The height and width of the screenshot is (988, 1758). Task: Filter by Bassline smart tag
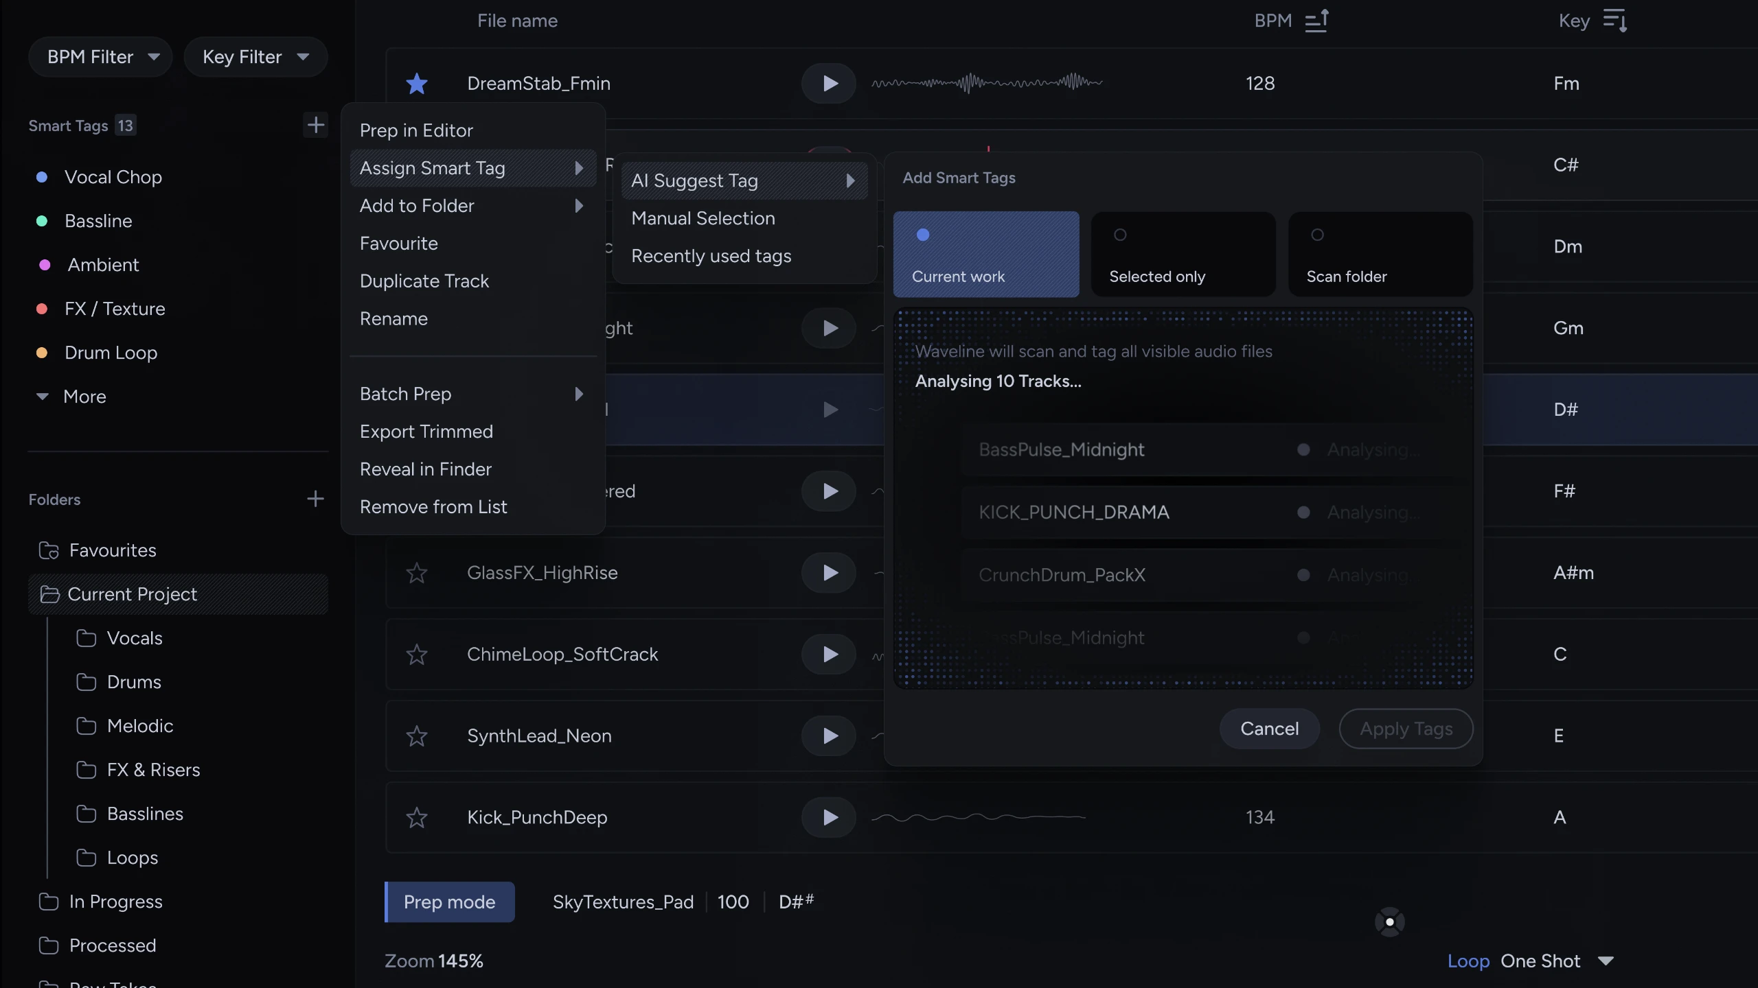[x=84, y=221]
